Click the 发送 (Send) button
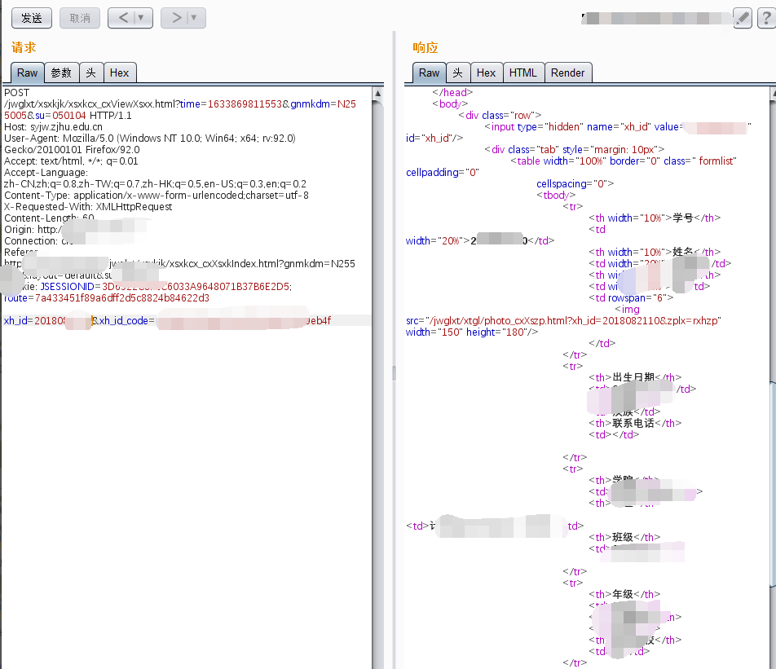 click(x=32, y=18)
